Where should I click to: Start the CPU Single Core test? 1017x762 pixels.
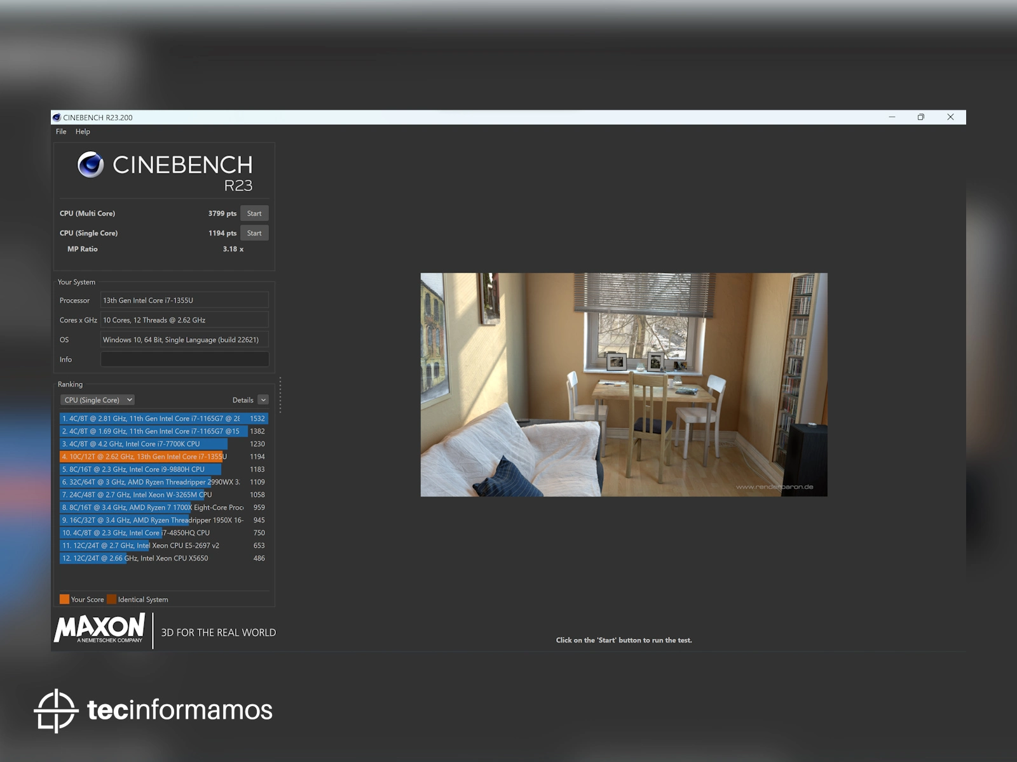[x=254, y=233]
